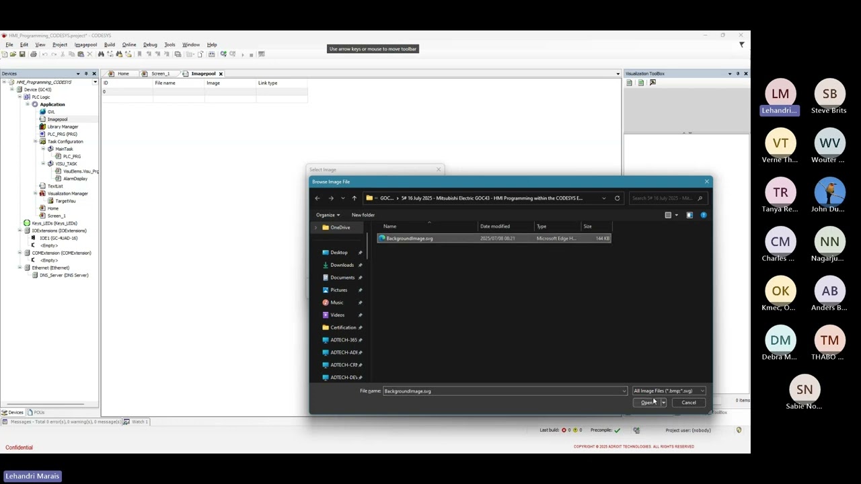Toggle the bookmark toolbar icon
This screenshot has height=484, width=861.
tap(140, 54)
